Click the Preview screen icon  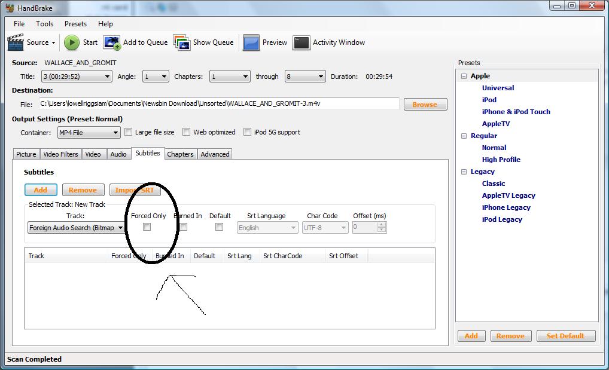click(x=251, y=42)
